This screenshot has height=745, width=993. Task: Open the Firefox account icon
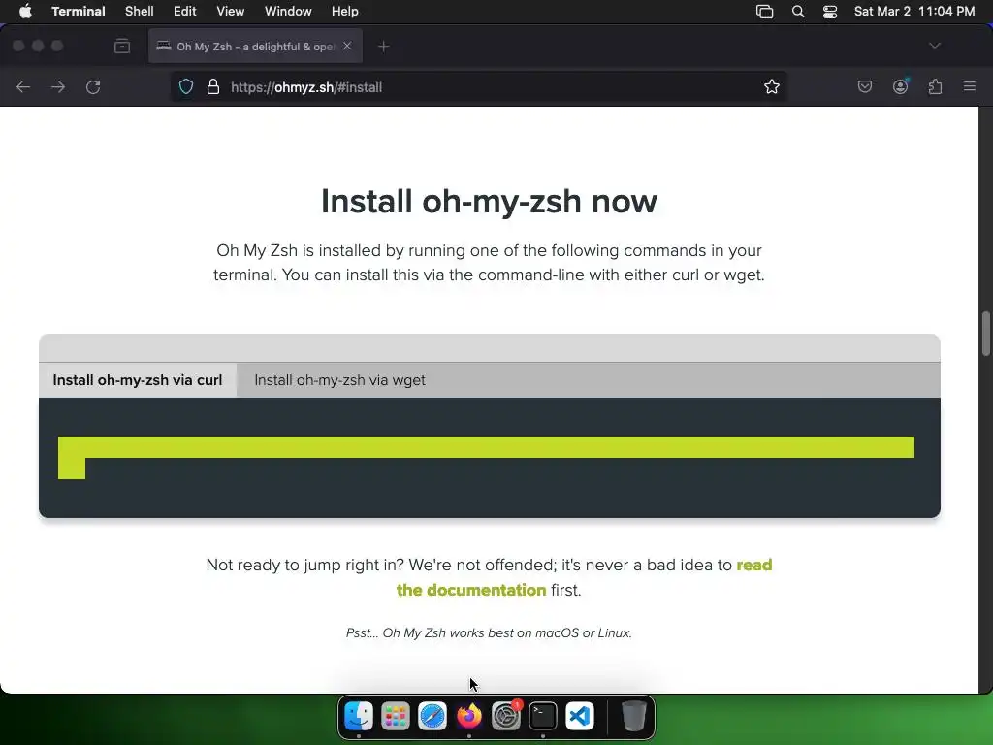coord(900,86)
